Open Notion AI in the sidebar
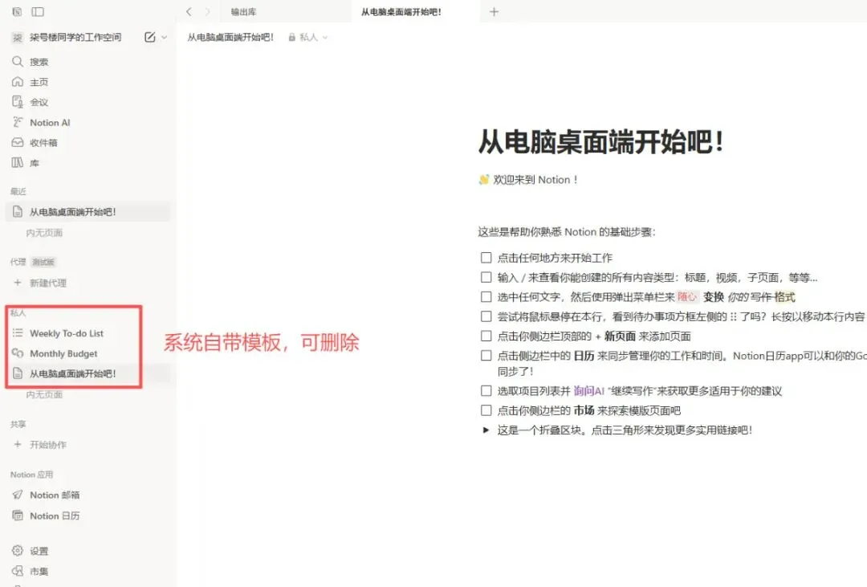This screenshot has width=867, height=587. coord(88,122)
